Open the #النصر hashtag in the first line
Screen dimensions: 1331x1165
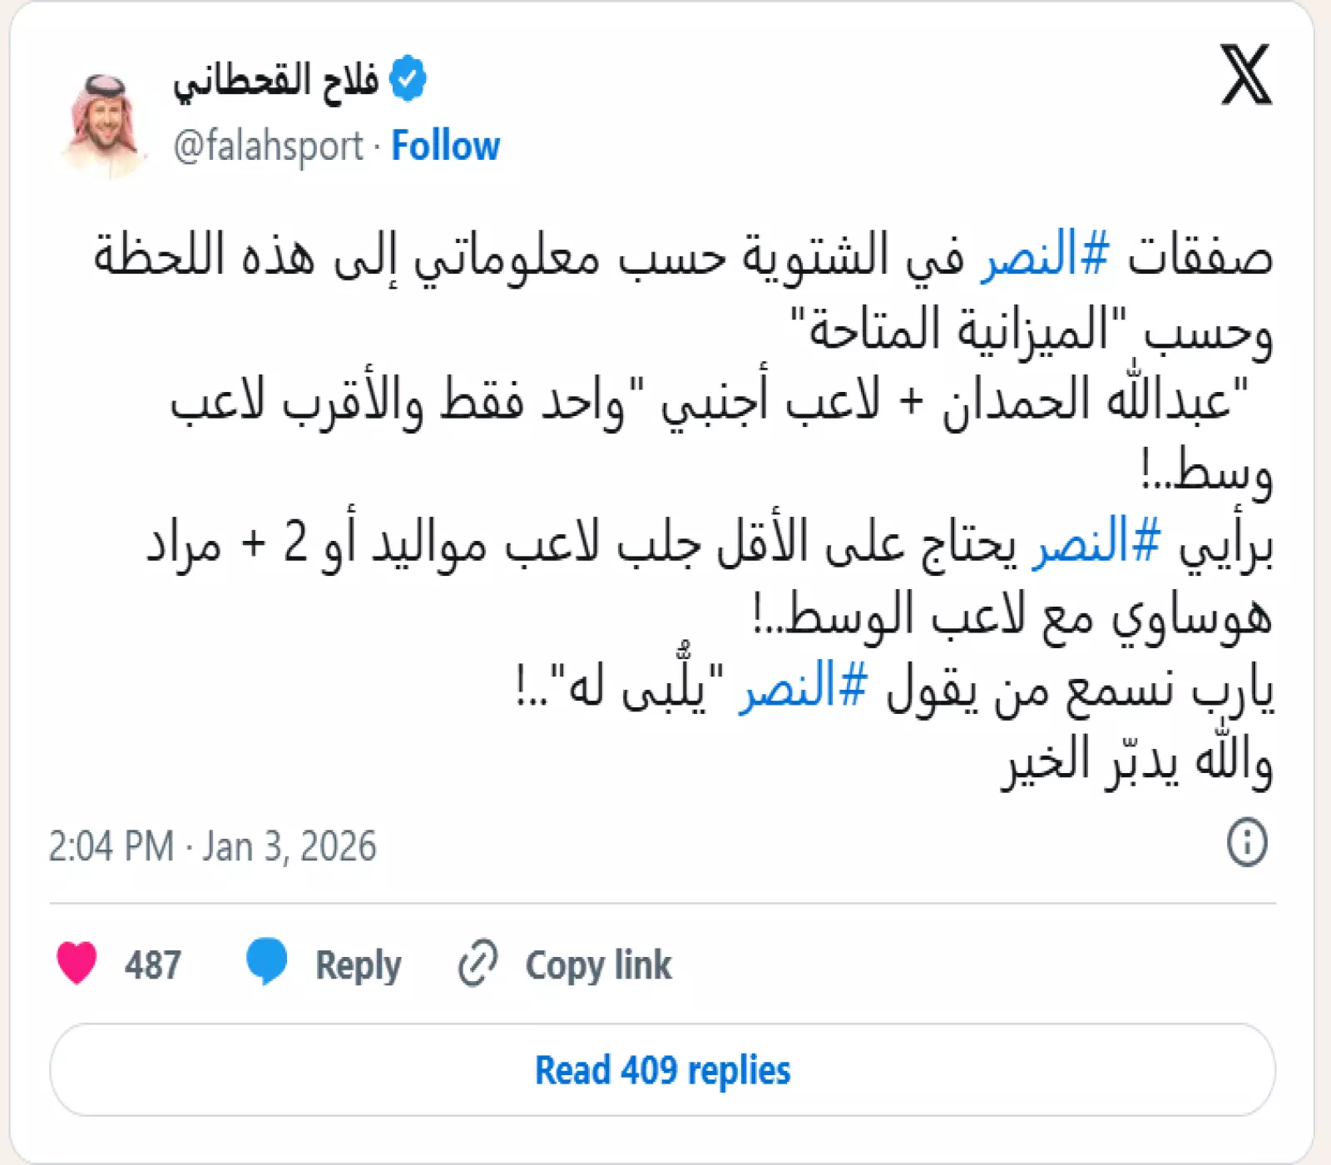(x=1044, y=255)
